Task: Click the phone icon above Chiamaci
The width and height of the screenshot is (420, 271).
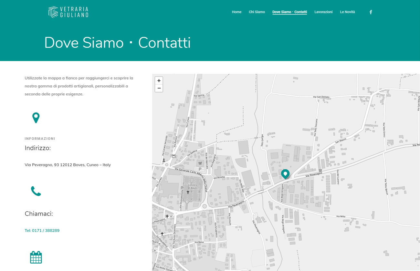Action: click(36, 191)
